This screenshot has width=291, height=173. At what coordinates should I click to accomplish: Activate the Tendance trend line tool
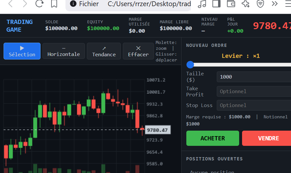point(104,51)
